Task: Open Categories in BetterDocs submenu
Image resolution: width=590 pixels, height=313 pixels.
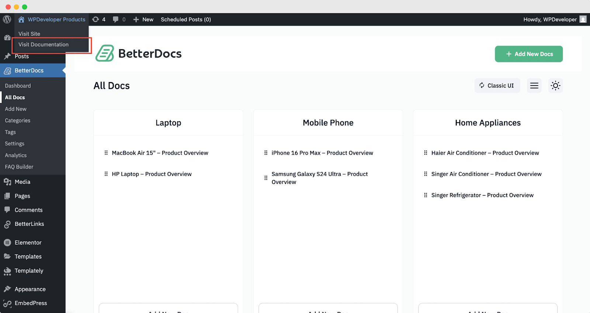Action: (x=18, y=121)
